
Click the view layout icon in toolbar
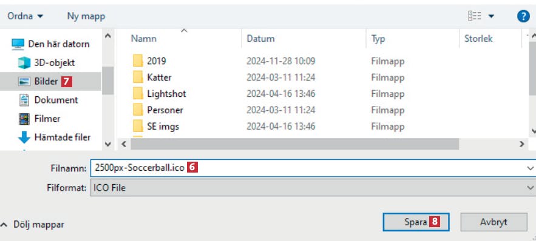[x=475, y=16]
